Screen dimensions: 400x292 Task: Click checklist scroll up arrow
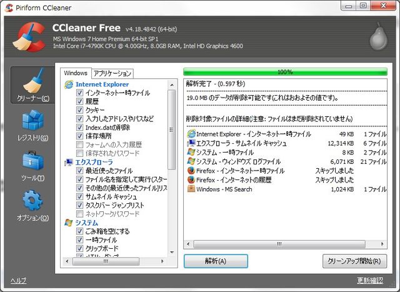click(x=172, y=85)
